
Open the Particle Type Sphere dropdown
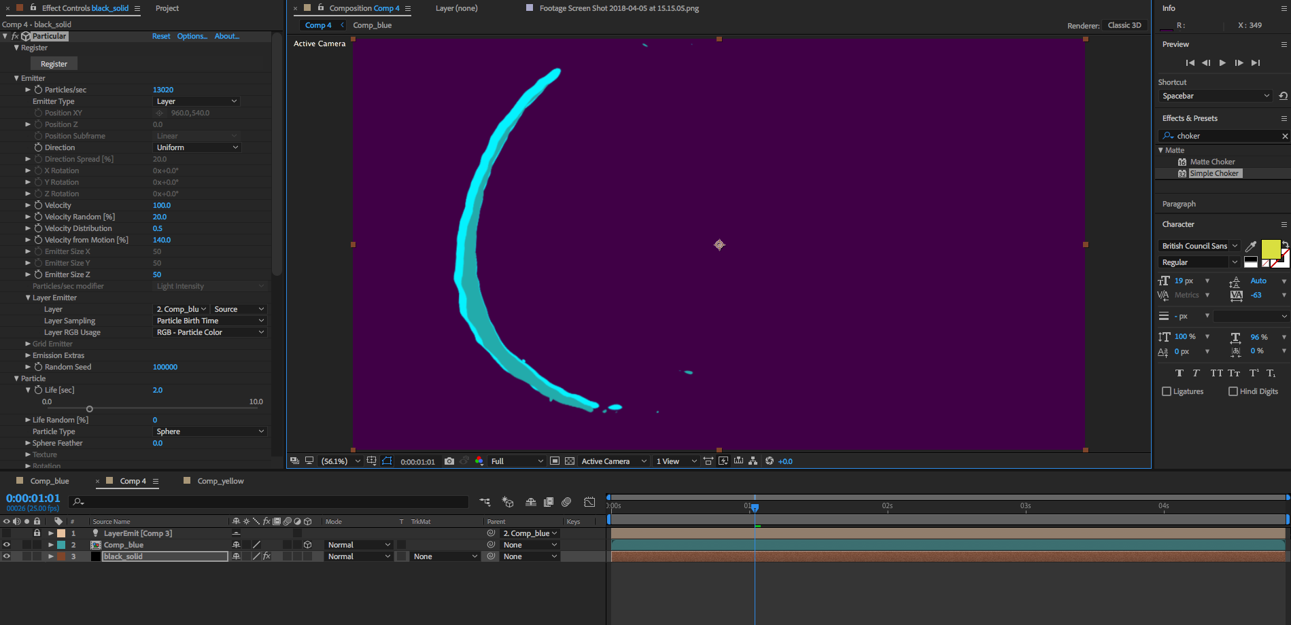[x=210, y=431]
